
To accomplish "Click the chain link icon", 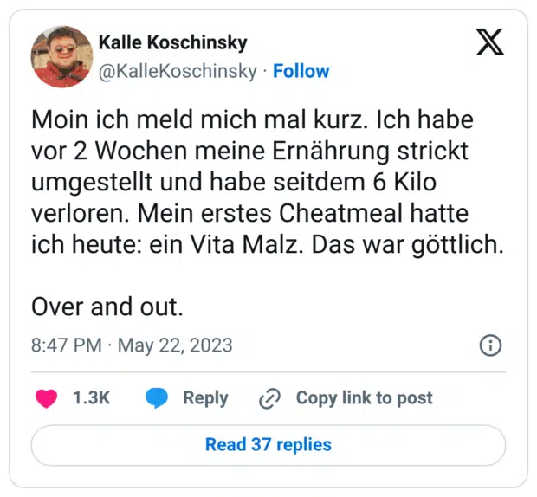I will pyautogui.click(x=270, y=398).
